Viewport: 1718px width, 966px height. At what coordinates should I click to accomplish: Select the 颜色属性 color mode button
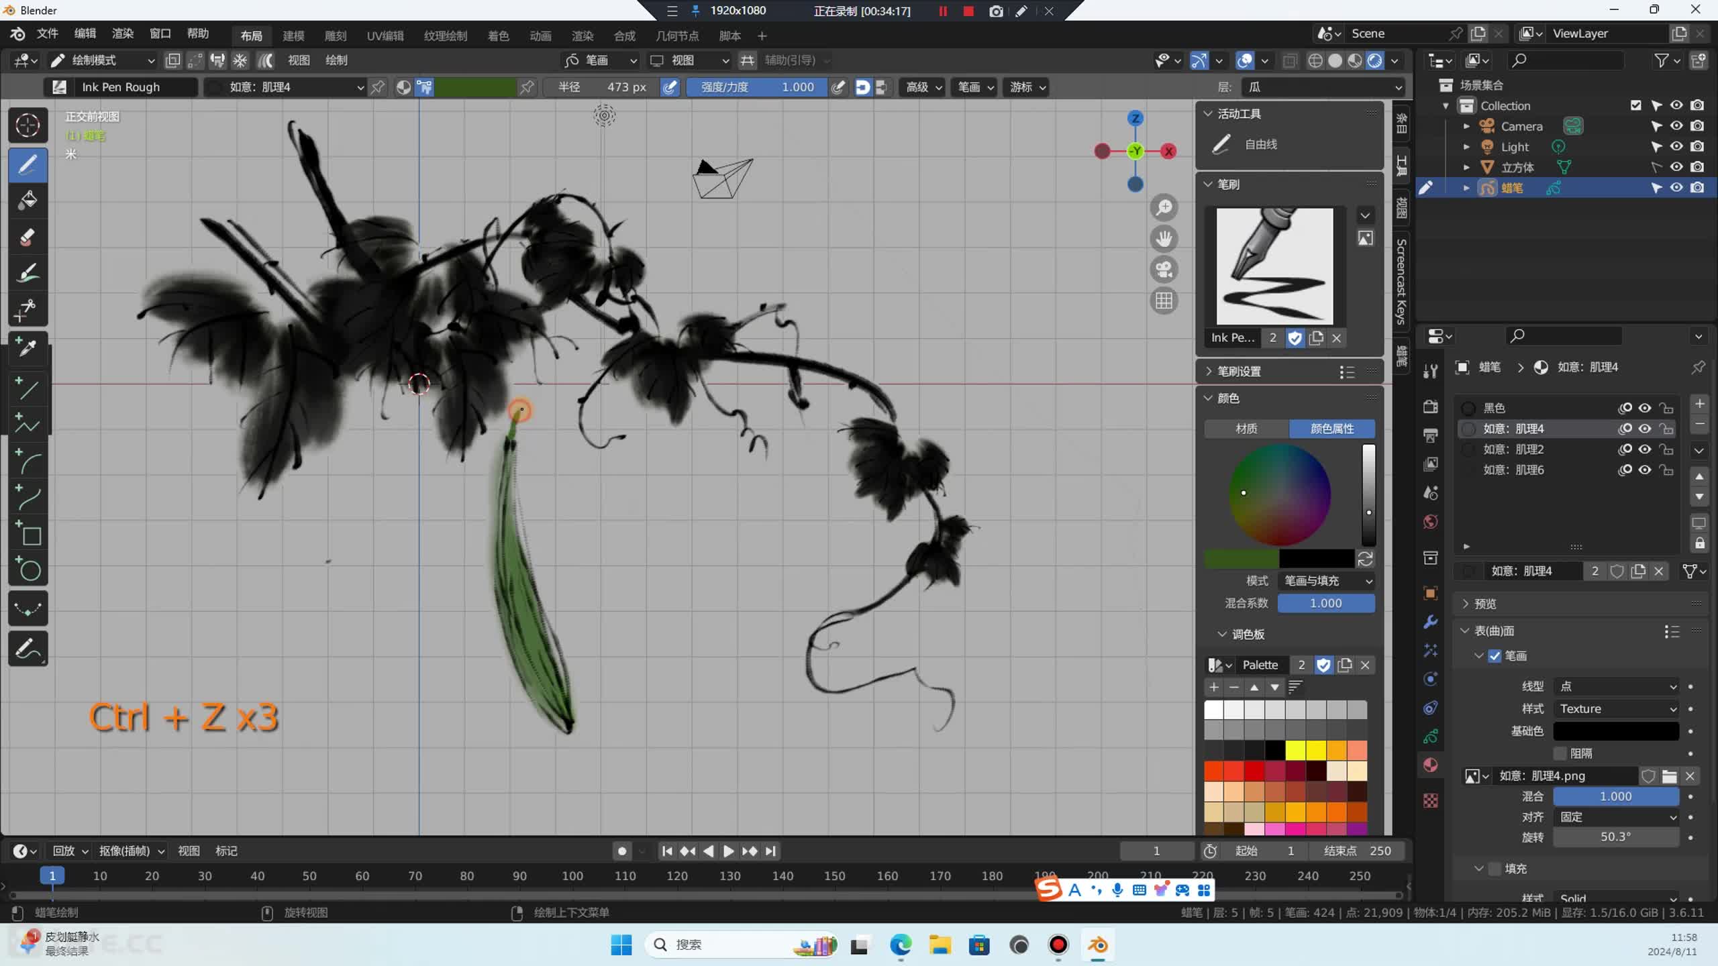click(1332, 429)
